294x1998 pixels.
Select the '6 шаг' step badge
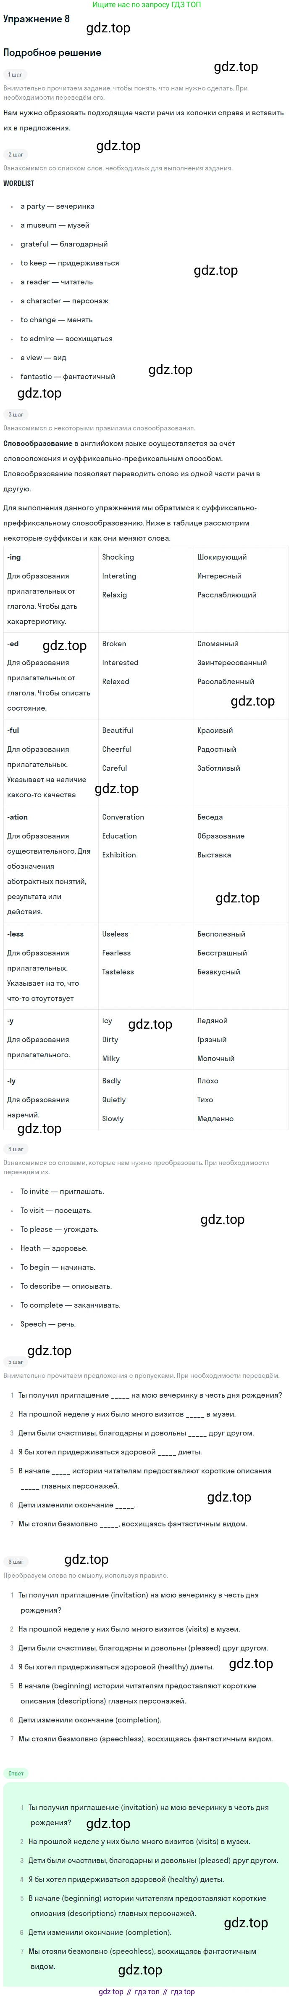[16, 1561]
